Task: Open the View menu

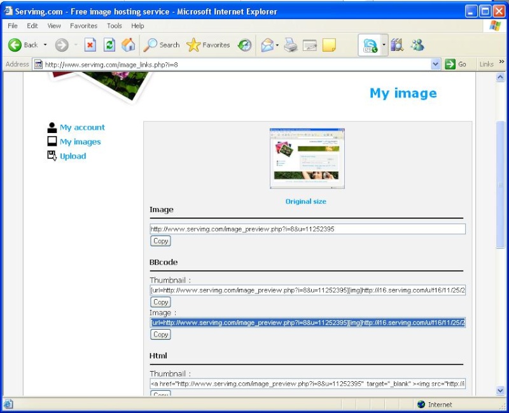Action: [x=54, y=25]
